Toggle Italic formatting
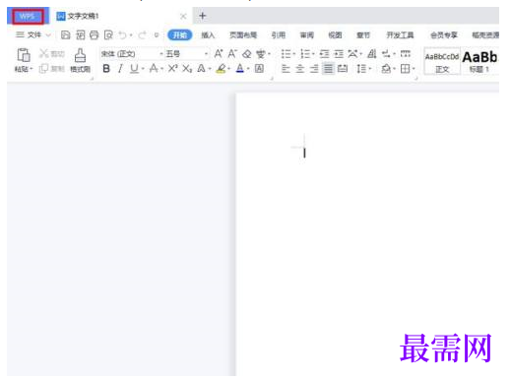This screenshot has width=510, height=379. click(120, 68)
